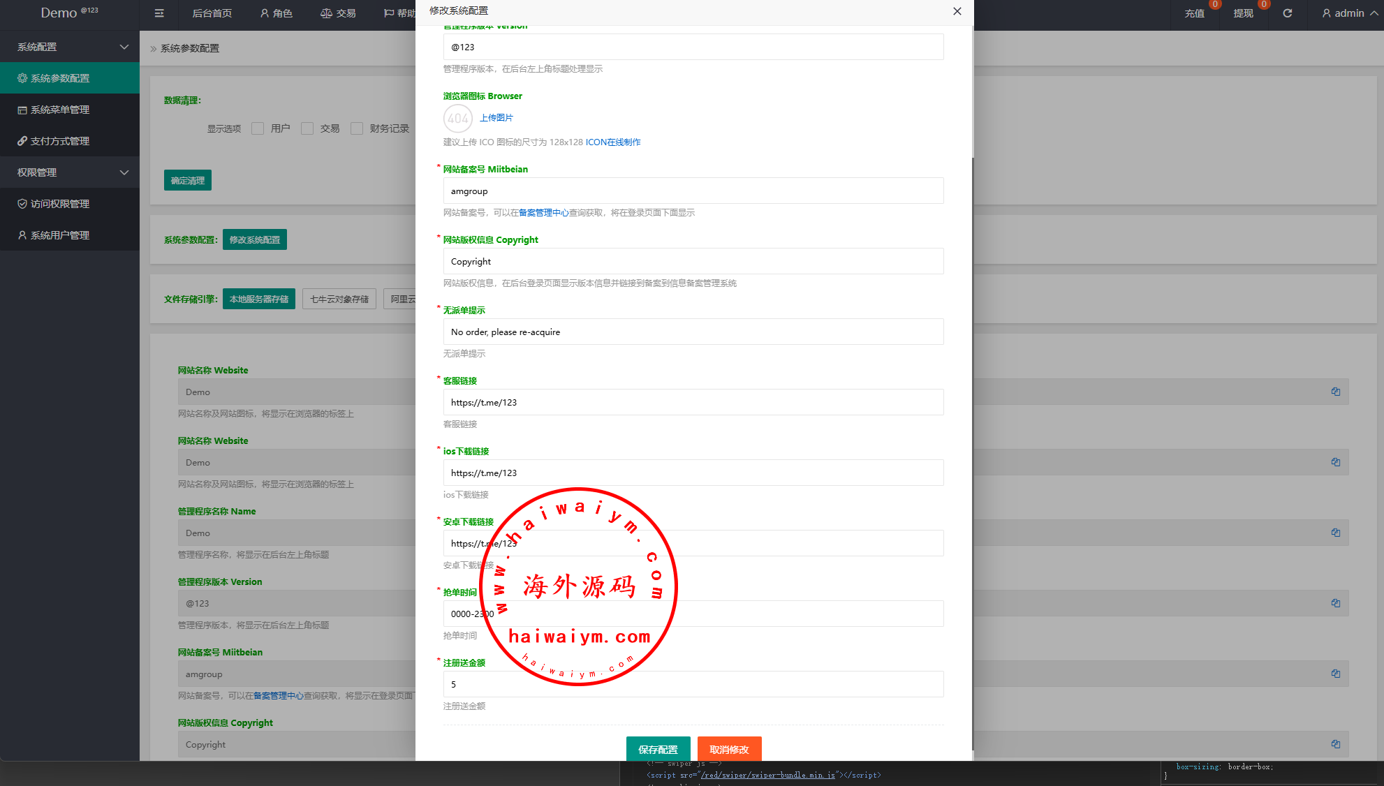Click the refresh icon in top bar
The width and height of the screenshot is (1384, 786).
click(x=1288, y=13)
